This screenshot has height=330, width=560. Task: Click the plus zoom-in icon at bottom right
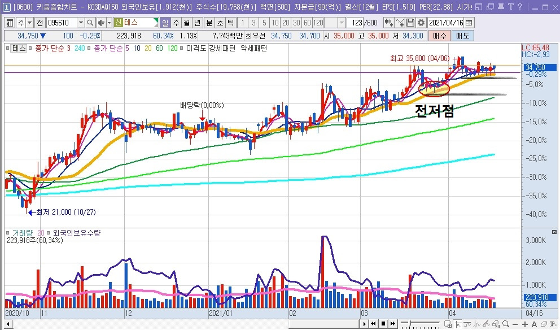(524, 324)
